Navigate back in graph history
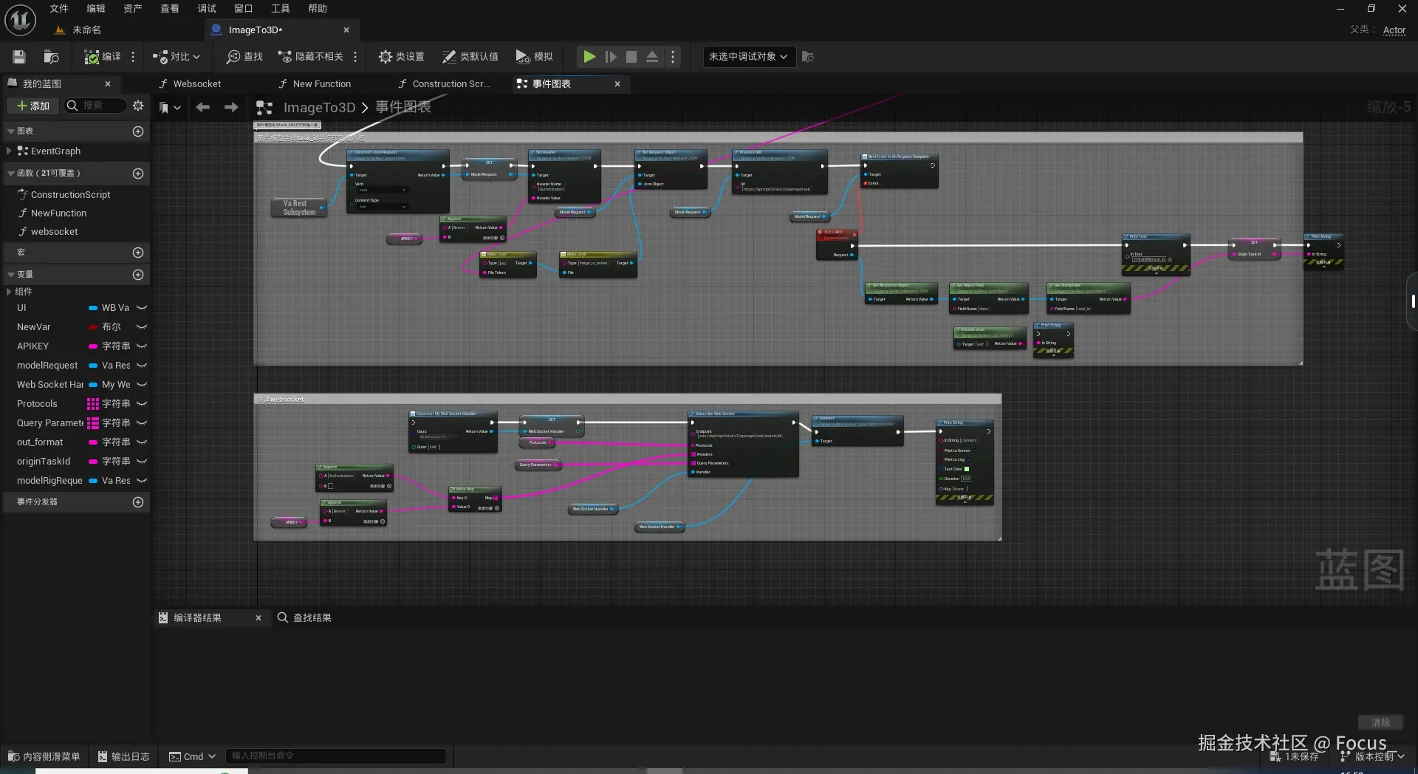 click(202, 108)
